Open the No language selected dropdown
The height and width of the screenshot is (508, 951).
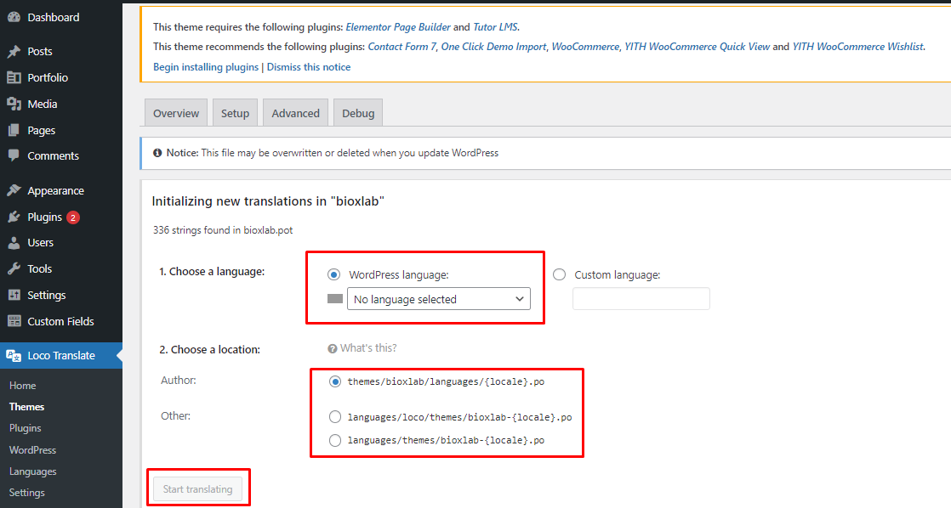439,299
